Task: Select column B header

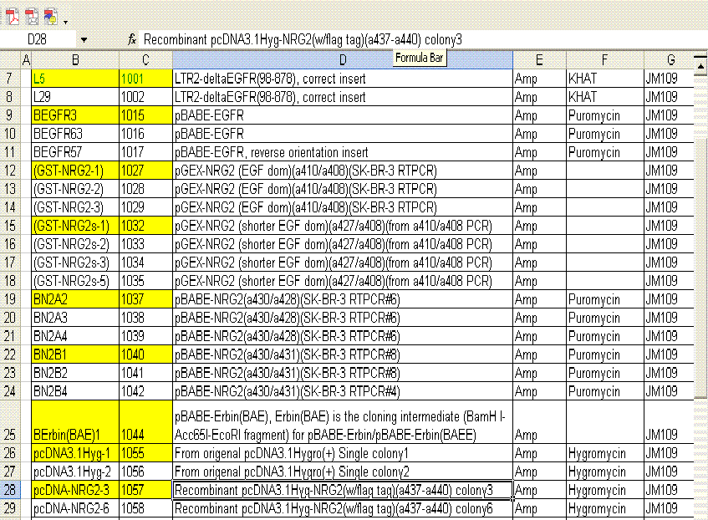Action: tap(75, 59)
